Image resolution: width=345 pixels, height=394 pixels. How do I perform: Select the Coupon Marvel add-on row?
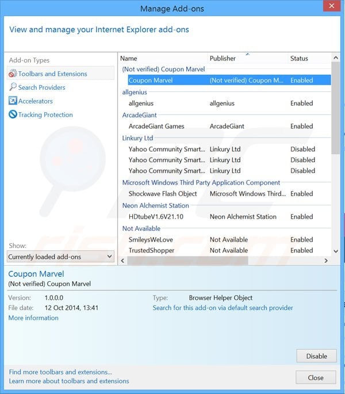click(229, 80)
